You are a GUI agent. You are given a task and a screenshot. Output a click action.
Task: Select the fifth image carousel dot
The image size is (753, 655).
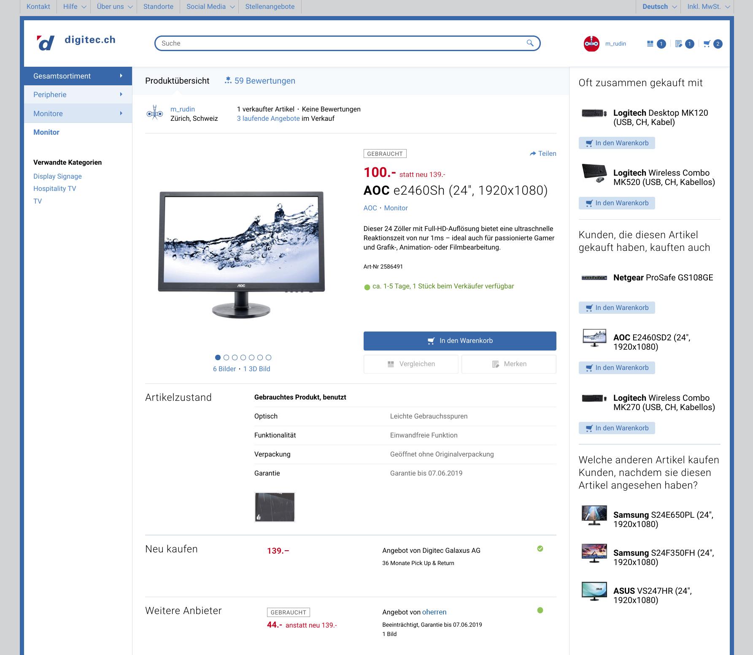pyautogui.click(x=252, y=357)
